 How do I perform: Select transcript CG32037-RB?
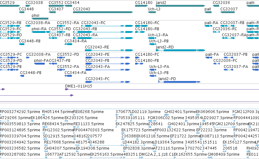click(233, 23)
